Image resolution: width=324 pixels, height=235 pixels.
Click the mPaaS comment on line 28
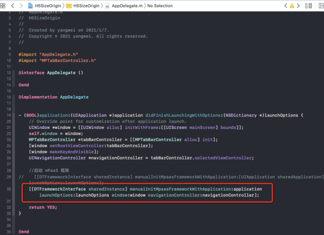49,170
